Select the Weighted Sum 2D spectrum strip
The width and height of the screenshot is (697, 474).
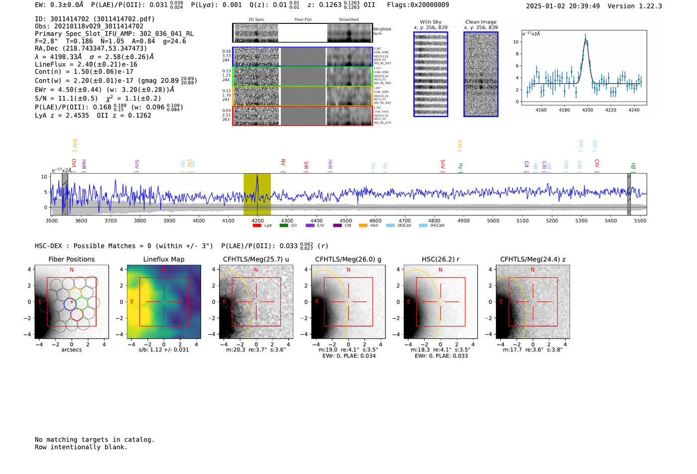tap(303, 33)
